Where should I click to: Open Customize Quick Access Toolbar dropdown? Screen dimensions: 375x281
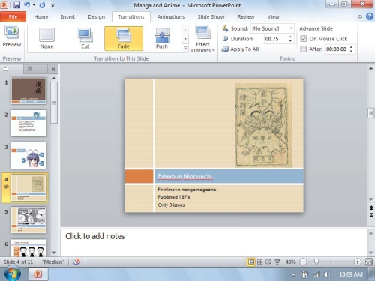(x=52, y=5)
